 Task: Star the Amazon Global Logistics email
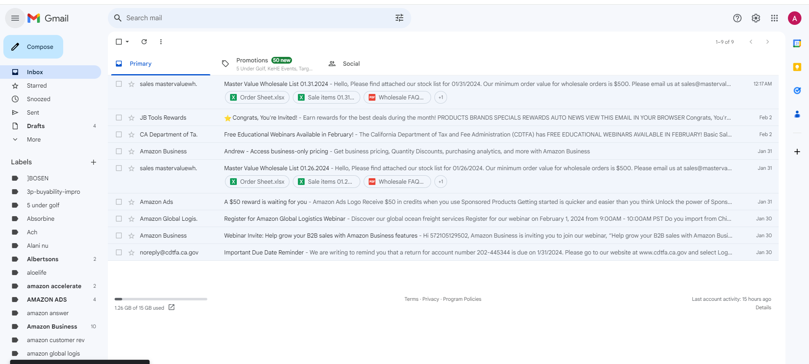131,219
